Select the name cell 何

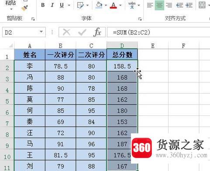click(x=30, y=110)
